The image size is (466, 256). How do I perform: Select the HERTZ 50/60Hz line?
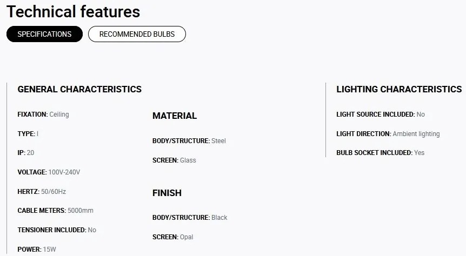tap(42, 192)
